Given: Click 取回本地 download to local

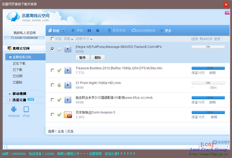Looking at the screenshot, I should coord(116,31).
